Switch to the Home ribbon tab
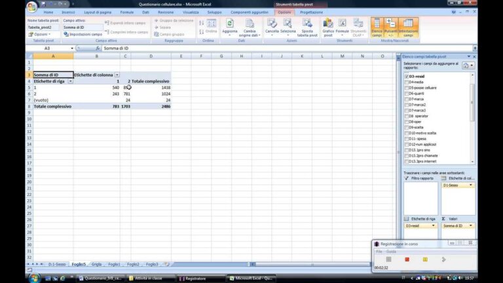The width and height of the screenshot is (503, 283). (48, 12)
